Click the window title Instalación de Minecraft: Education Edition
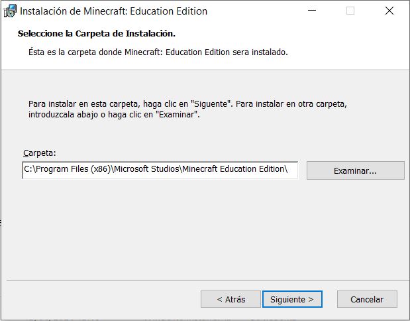410x321 pixels. (113, 11)
